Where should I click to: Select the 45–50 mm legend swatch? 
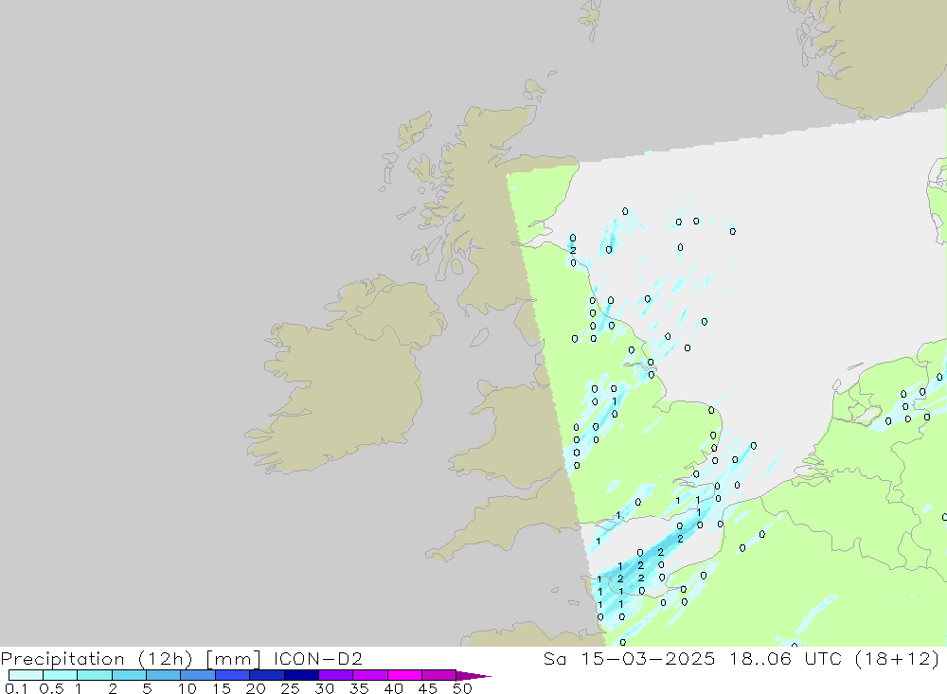439,675
